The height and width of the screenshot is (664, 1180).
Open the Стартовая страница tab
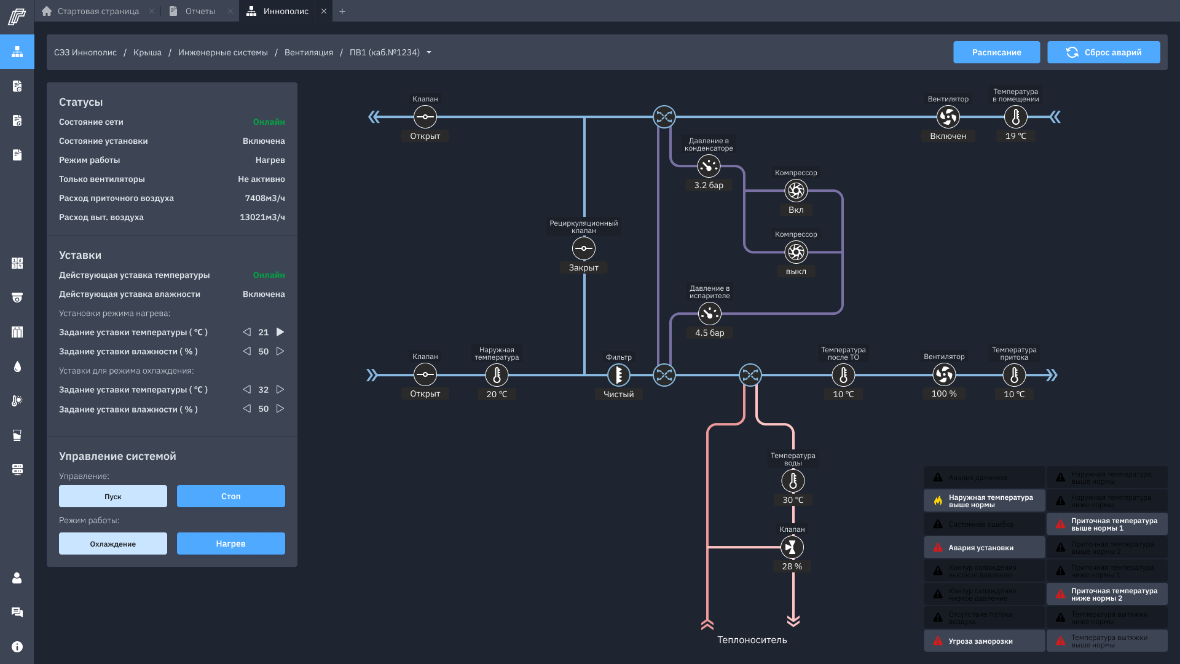pyautogui.click(x=98, y=11)
